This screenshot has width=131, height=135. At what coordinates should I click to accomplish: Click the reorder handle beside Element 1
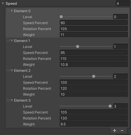[x=8, y=41]
